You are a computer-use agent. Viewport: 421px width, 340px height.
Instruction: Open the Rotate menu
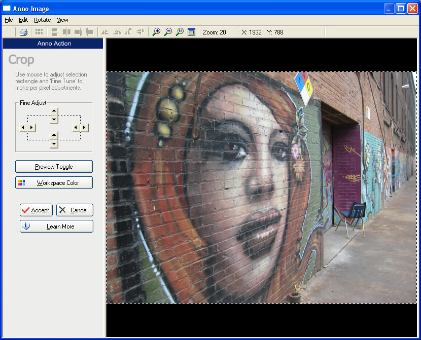click(x=43, y=20)
